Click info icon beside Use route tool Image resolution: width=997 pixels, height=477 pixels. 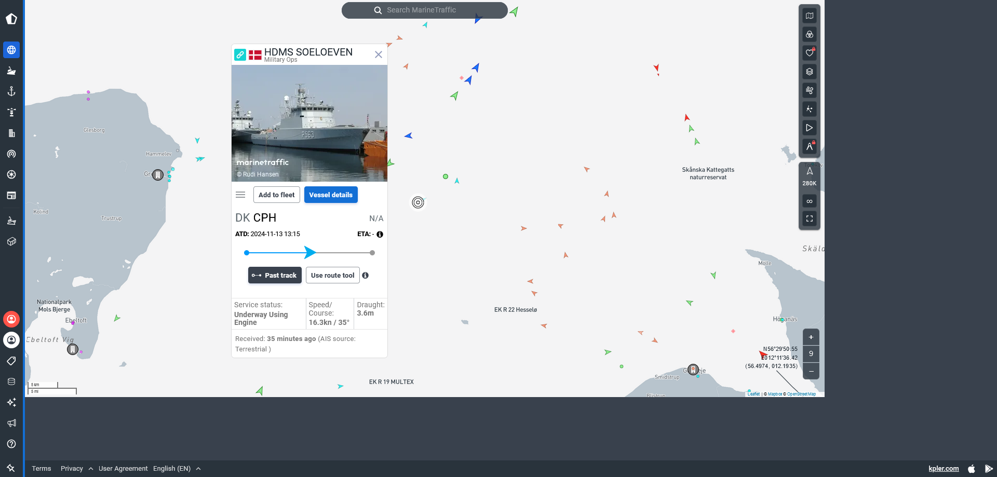(366, 276)
